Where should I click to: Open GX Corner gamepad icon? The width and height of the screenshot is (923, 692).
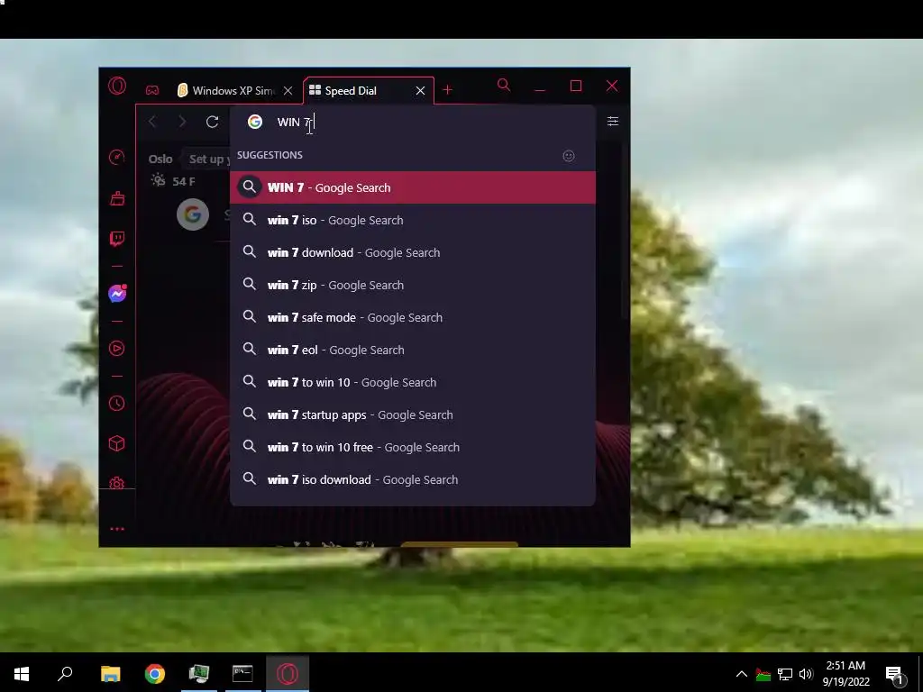[x=152, y=90]
